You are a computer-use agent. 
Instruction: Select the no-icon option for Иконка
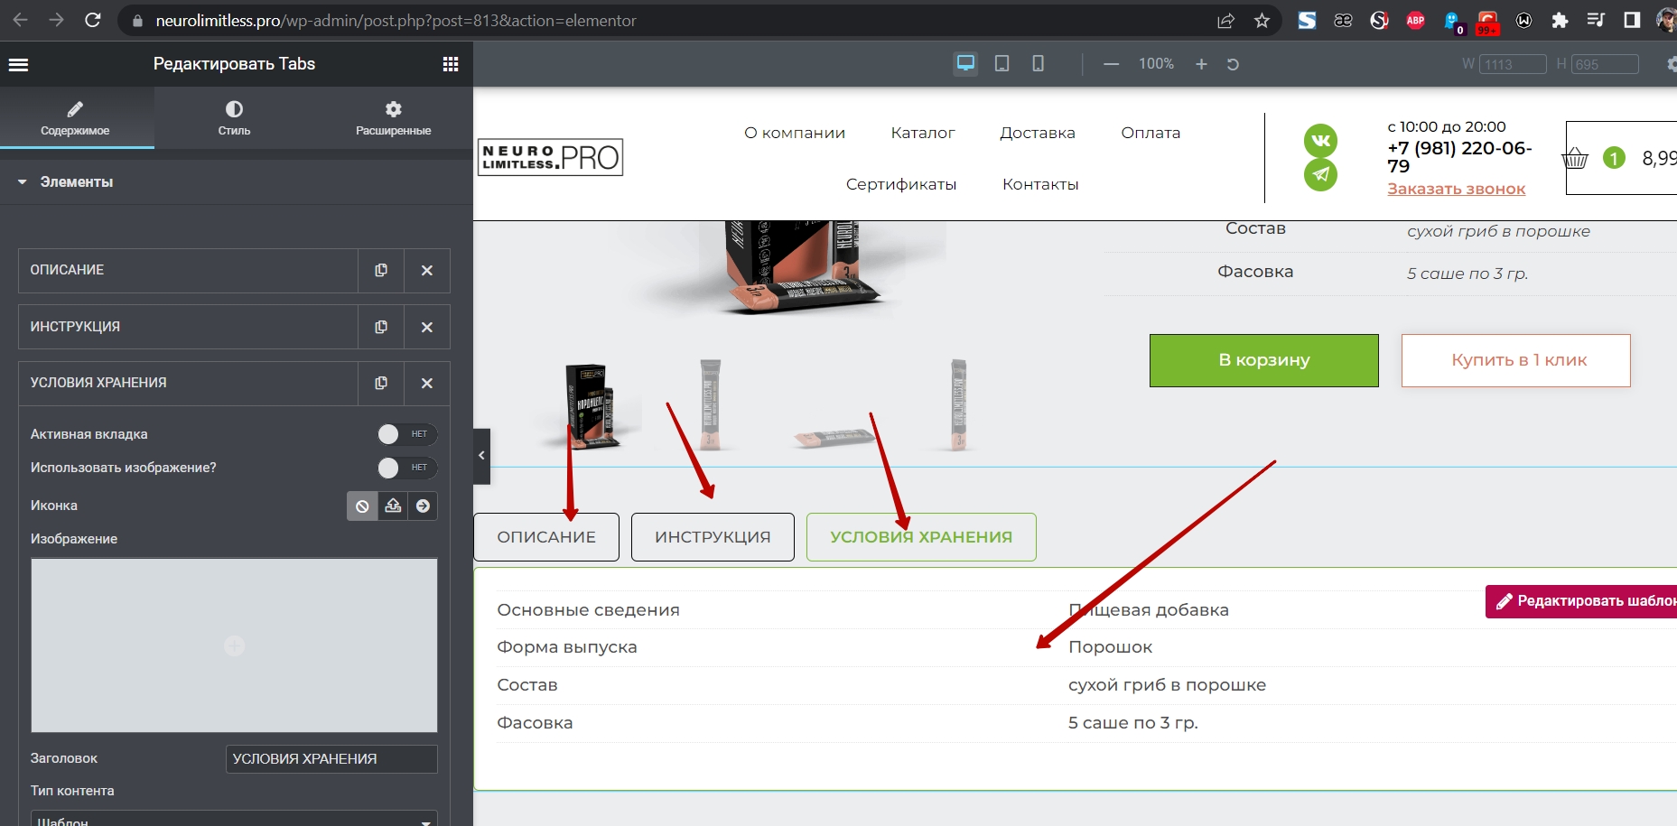(x=362, y=506)
